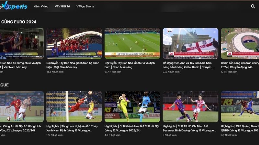Screen dimensions: 259x145
Task: Open 'Highlights | CLB Khánh Hòa 0-1 CLB Hà Nội' title
Action: tap(132, 128)
